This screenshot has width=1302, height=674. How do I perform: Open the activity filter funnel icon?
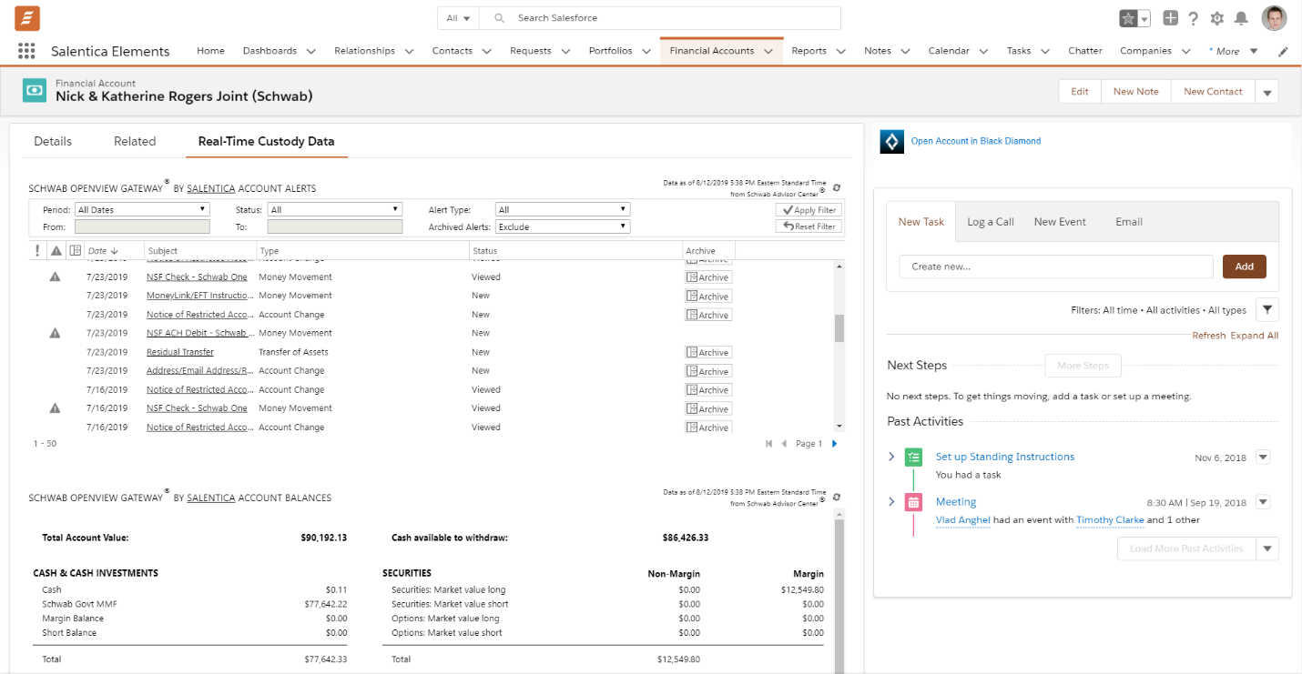pyautogui.click(x=1266, y=310)
